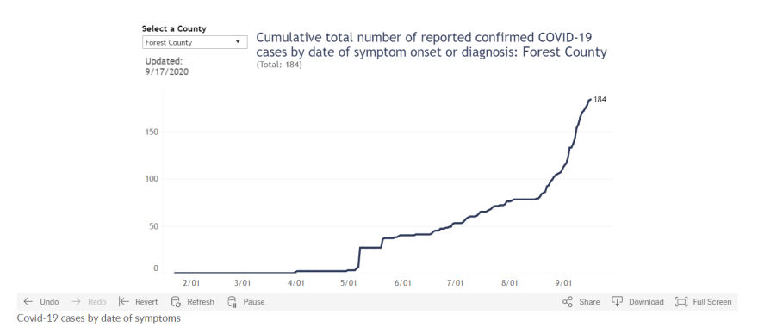Click the Share icon
Screen dimensions: 758x333
568,302
